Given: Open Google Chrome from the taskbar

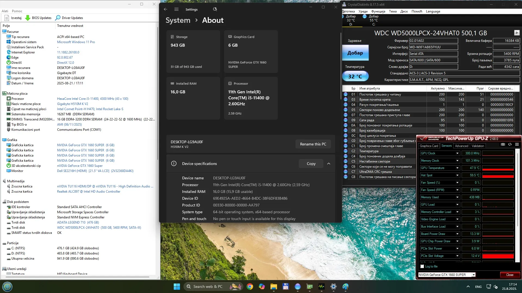Looking at the screenshot, I should coord(250,286).
